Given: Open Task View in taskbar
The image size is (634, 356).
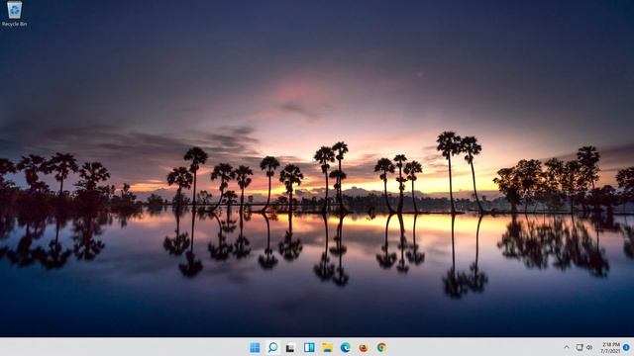Looking at the screenshot, I should tap(290, 347).
